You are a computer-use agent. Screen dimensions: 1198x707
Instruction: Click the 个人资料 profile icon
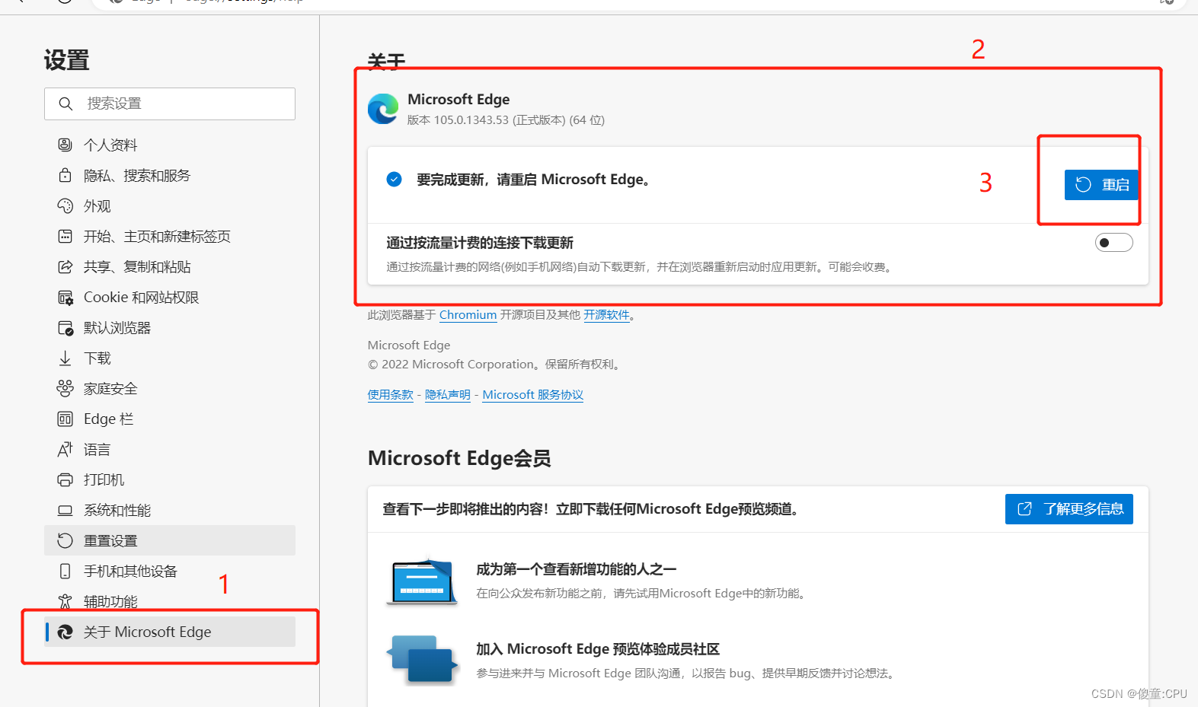pos(65,145)
